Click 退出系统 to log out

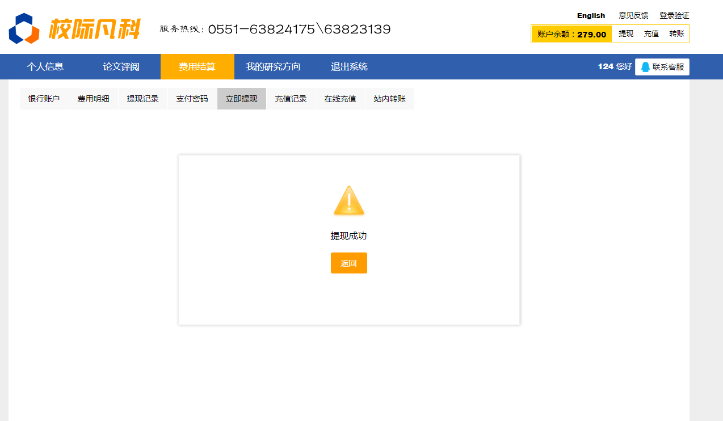[349, 67]
